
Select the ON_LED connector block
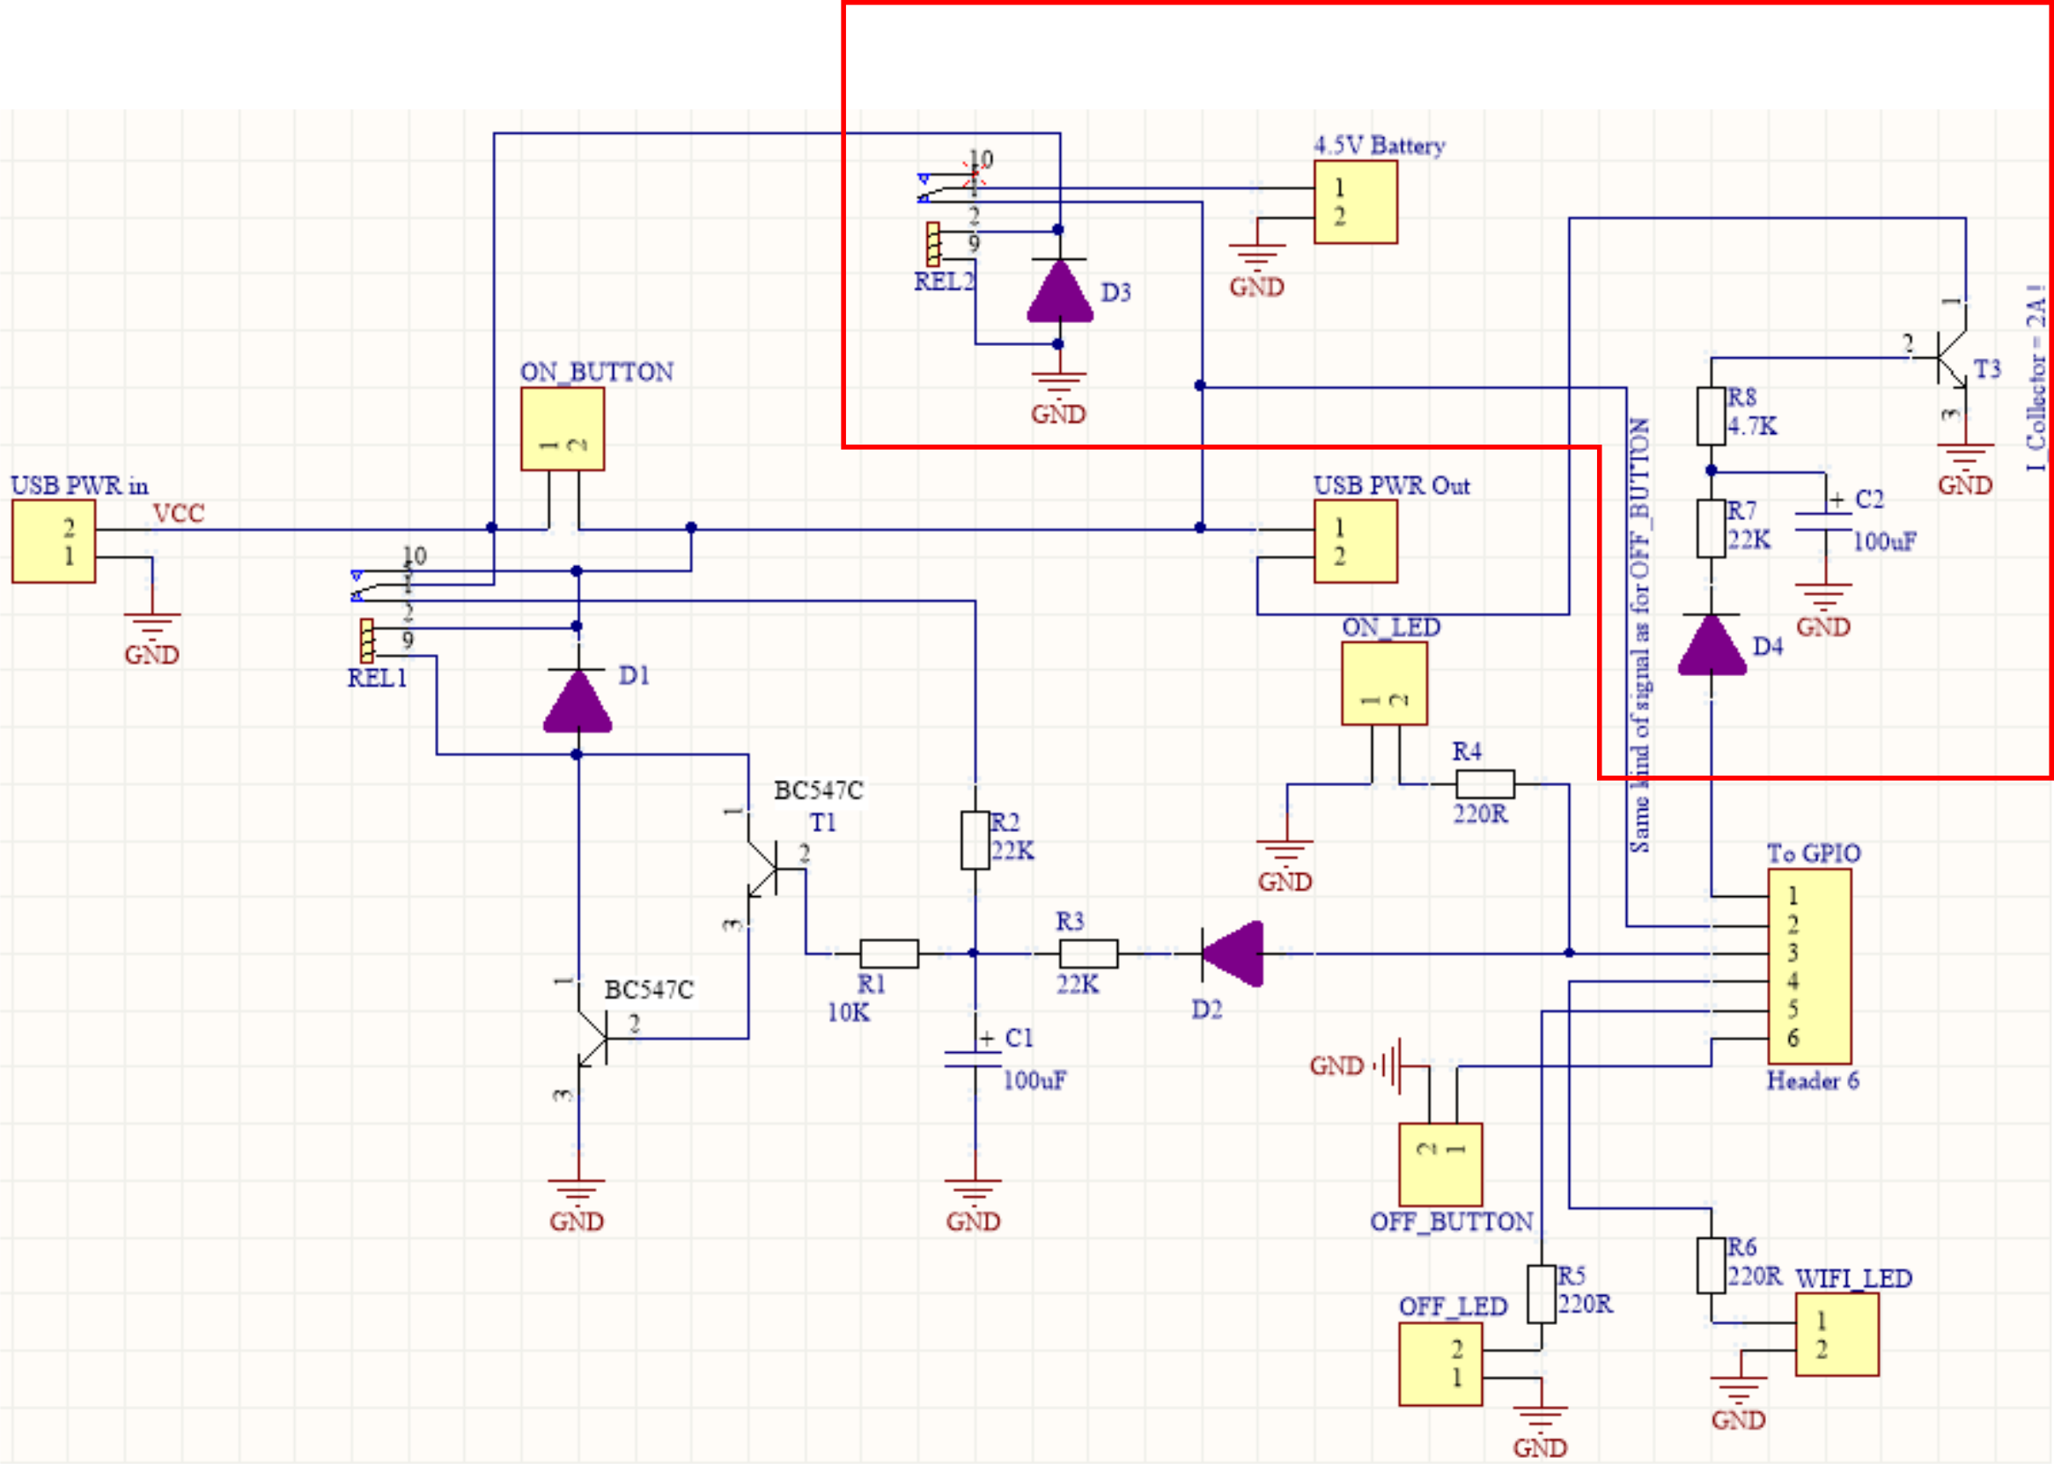1383,682
